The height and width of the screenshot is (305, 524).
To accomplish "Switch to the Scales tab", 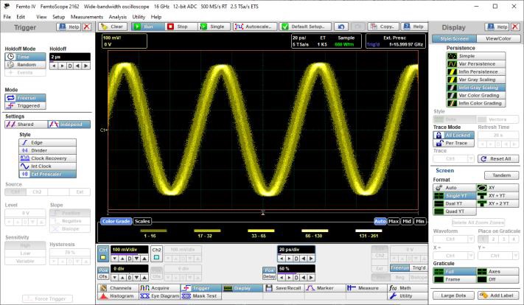I will [142, 221].
